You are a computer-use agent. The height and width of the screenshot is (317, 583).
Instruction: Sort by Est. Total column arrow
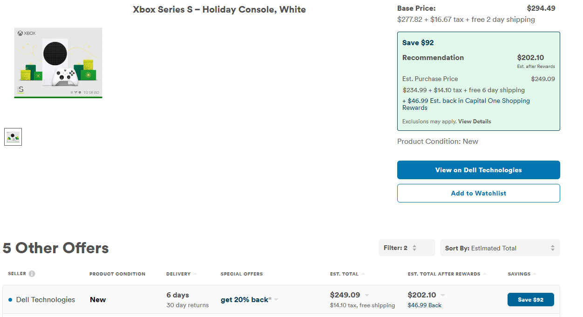click(x=363, y=274)
